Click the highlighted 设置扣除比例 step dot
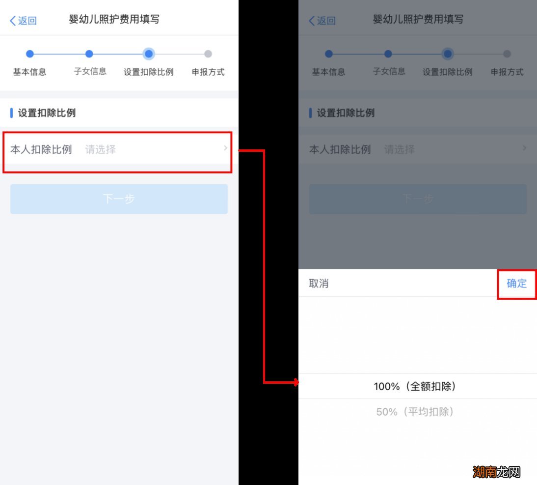The width and height of the screenshot is (537, 485). click(x=148, y=54)
